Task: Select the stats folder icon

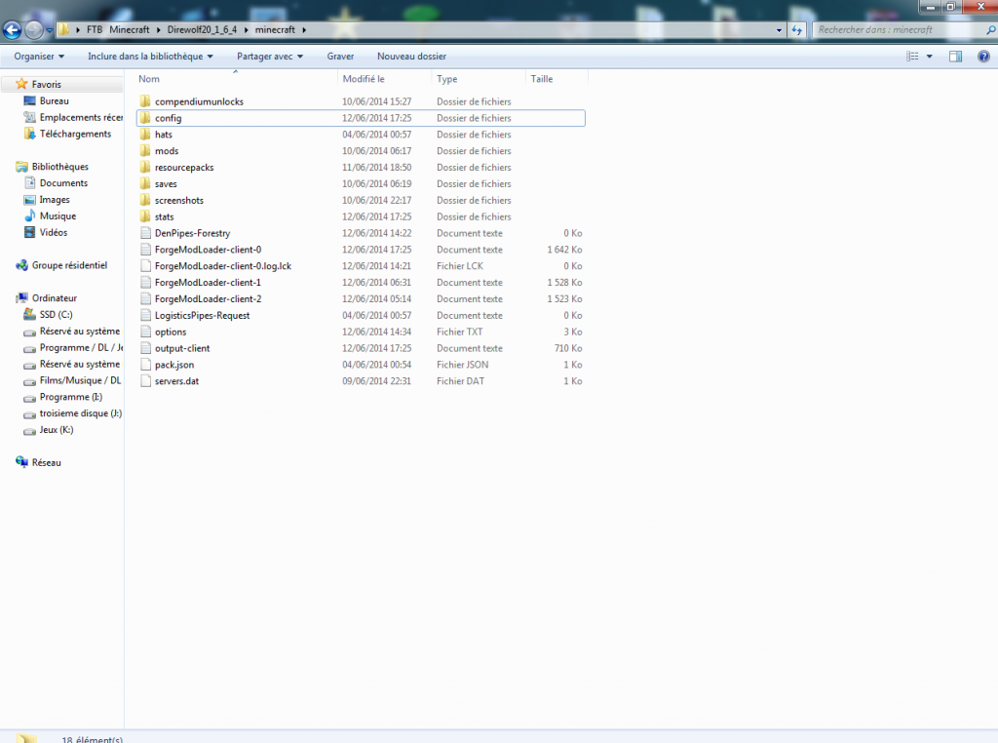Action: 146,216
